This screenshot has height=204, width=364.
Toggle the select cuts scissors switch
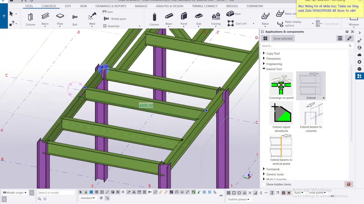(134, 192)
